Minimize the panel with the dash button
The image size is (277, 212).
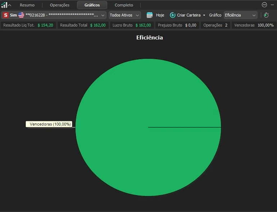pyautogui.click(x=272, y=5)
